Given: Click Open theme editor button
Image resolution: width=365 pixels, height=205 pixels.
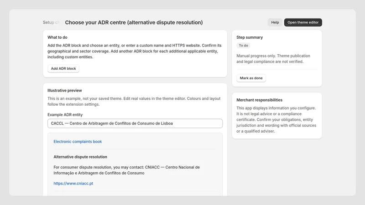Looking at the screenshot, I should click(x=303, y=22).
